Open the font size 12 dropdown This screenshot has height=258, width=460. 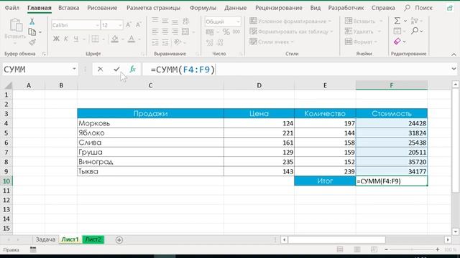[120, 26]
